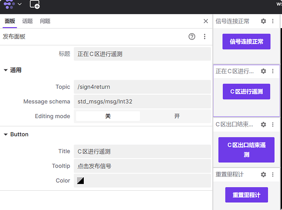Open the 发布面板 more options menu
The width and height of the screenshot is (282, 210).
pos(204,37)
